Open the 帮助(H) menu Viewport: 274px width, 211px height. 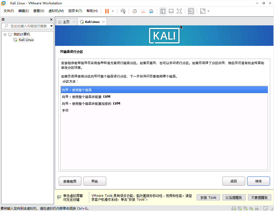[92, 11]
